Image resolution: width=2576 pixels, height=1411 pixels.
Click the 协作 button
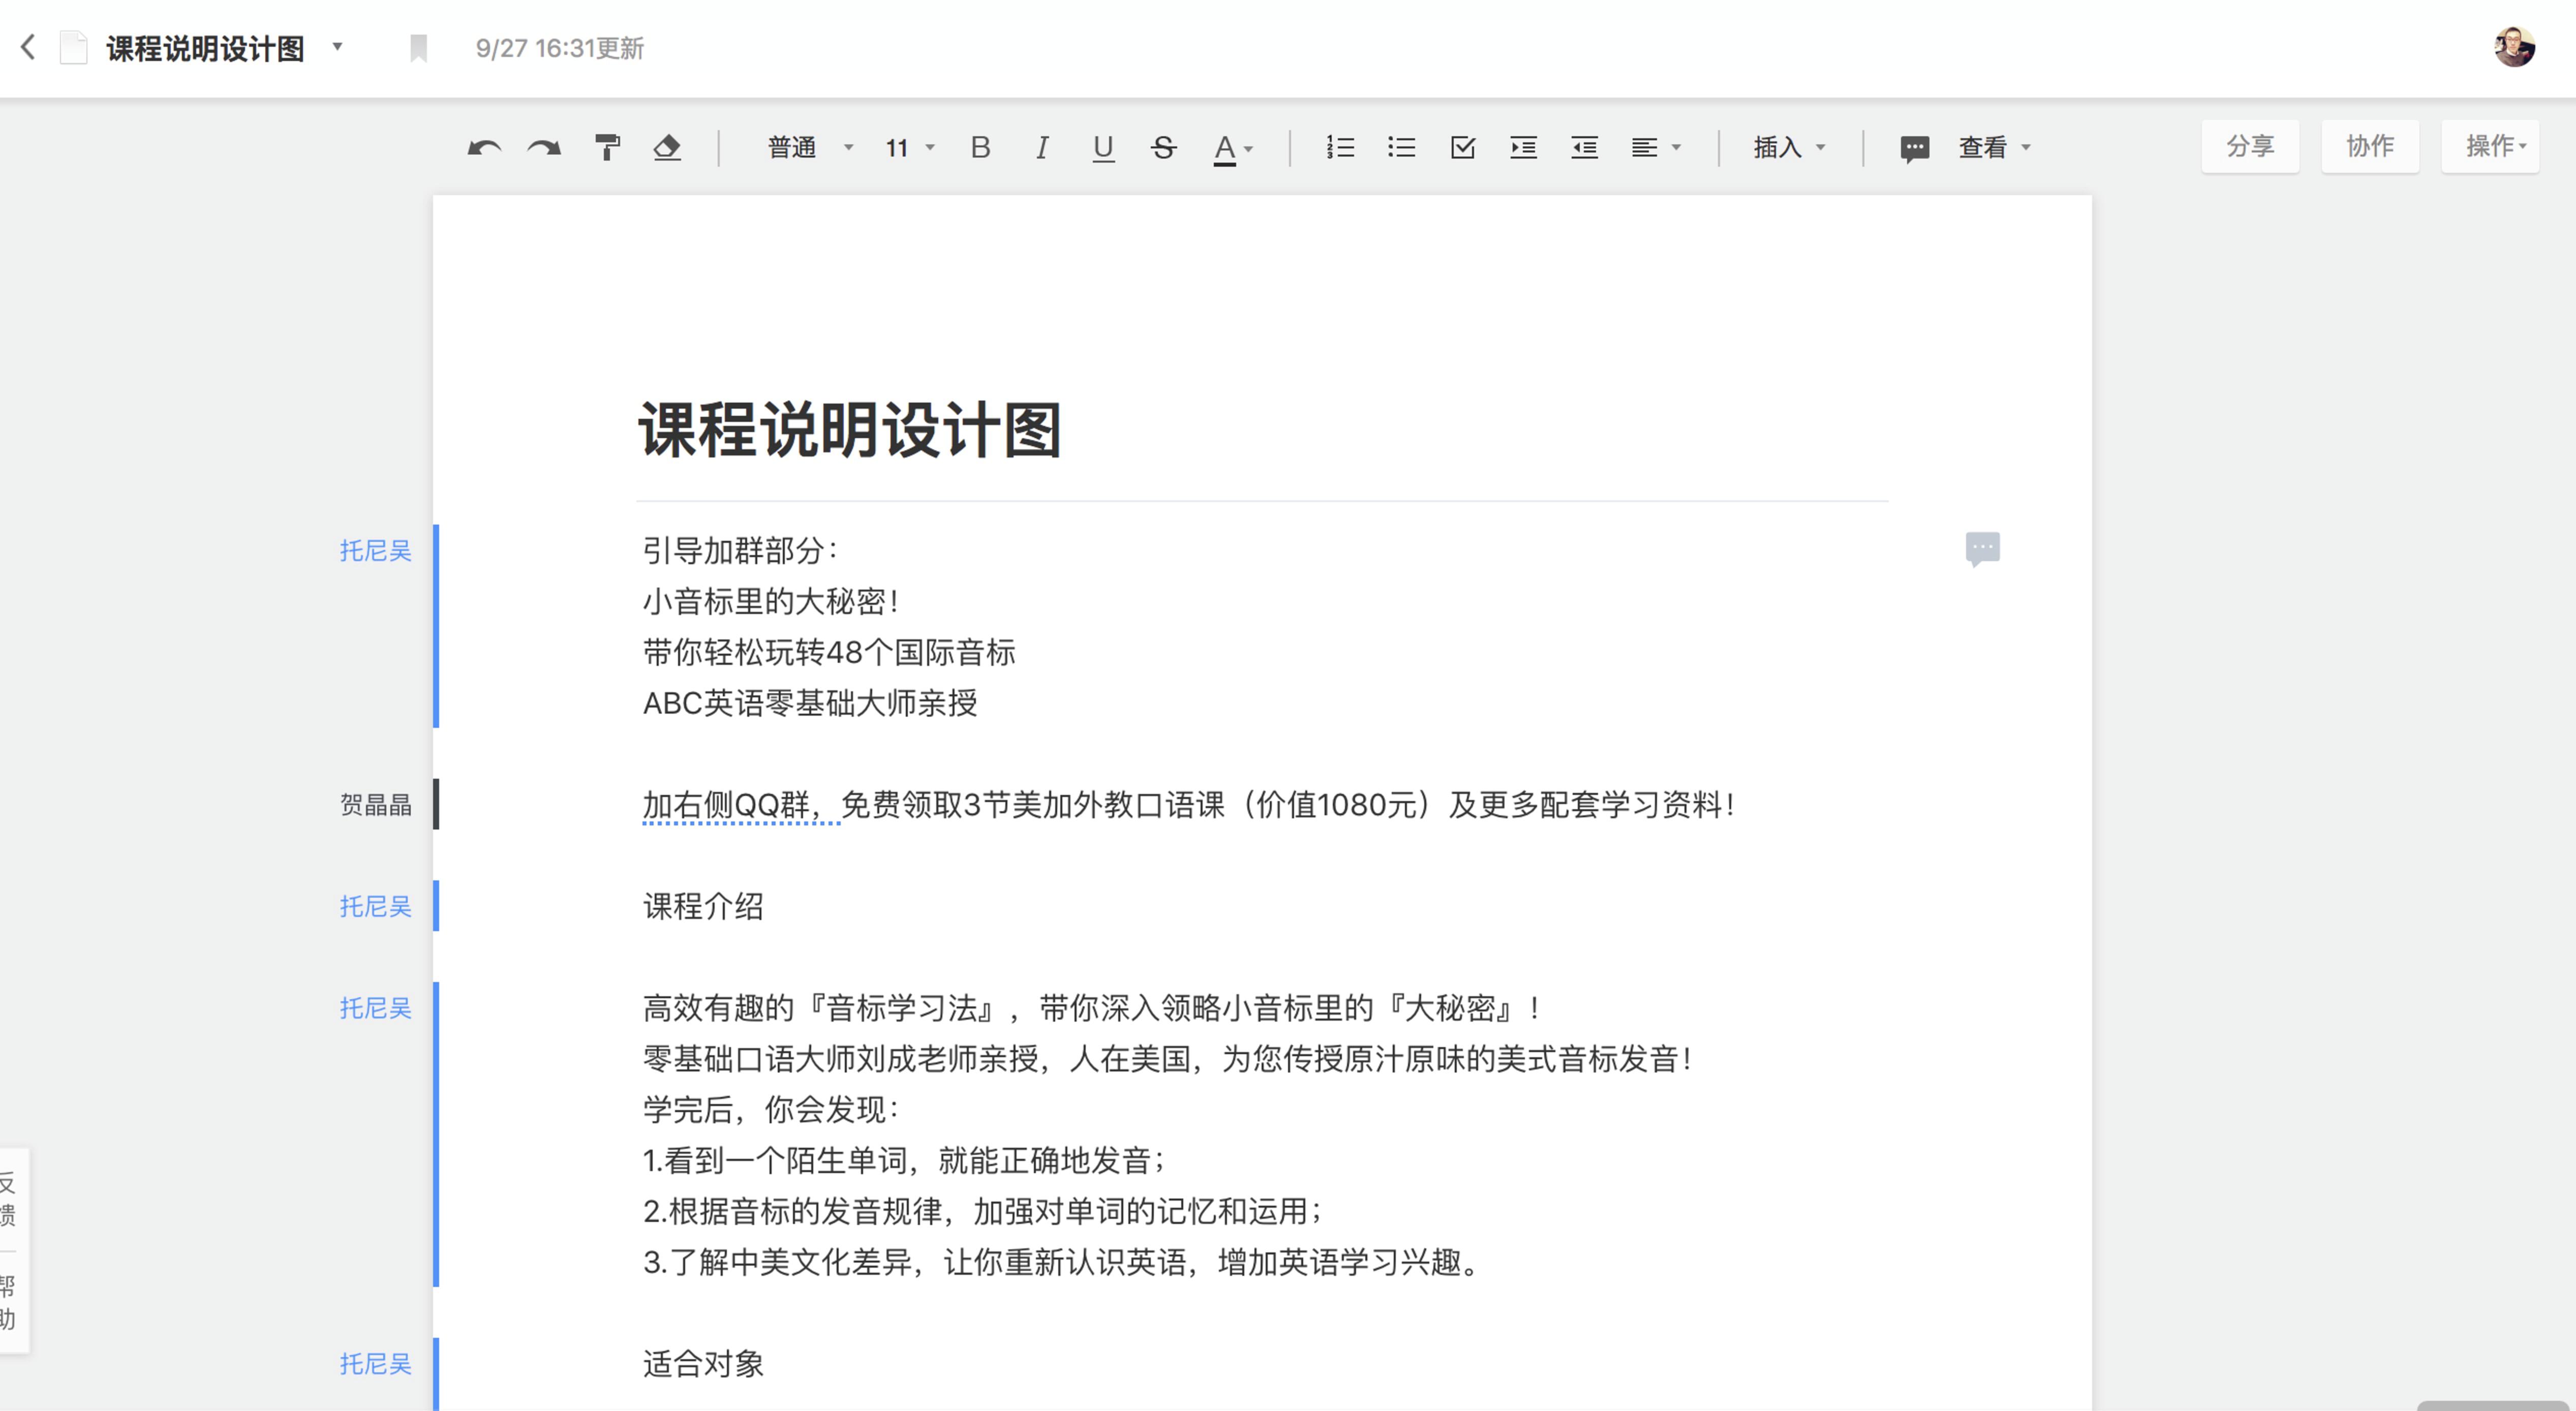(x=2370, y=146)
